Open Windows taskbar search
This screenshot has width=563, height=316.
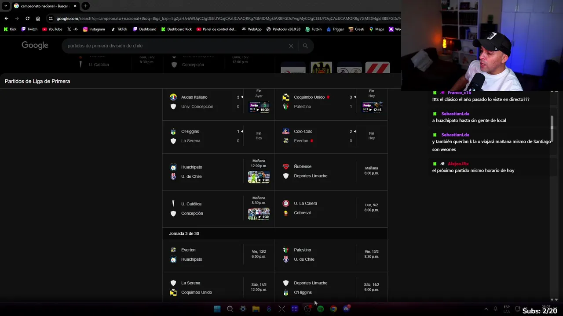pos(230,309)
